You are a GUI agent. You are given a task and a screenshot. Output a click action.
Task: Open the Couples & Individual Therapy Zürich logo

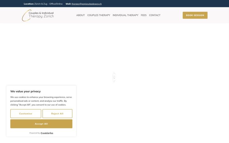point(38,15)
